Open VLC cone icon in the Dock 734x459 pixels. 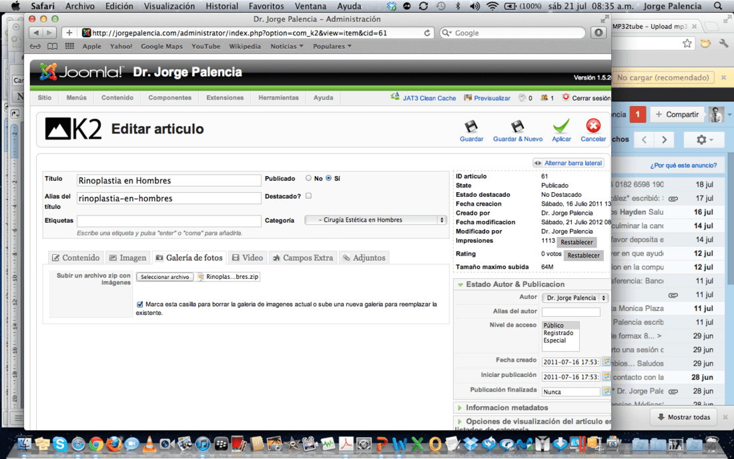pyautogui.click(x=149, y=444)
